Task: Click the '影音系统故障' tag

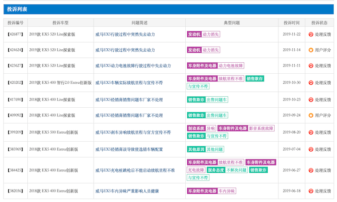Action: point(261,128)
